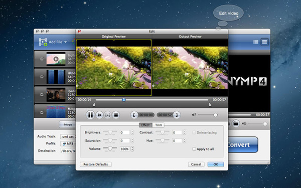Screen dimensions: 301x188
Task: Click the Brightness stepper arrows
Action: pyautogui.click(x=132, y=132)
